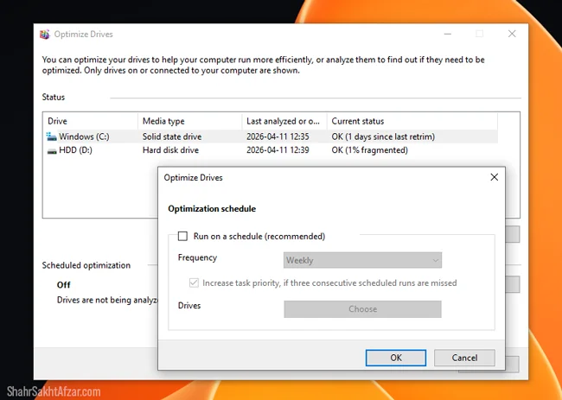562x400 pixels.
Task: Click the Choose drives button
Action: tap(362, 309)
